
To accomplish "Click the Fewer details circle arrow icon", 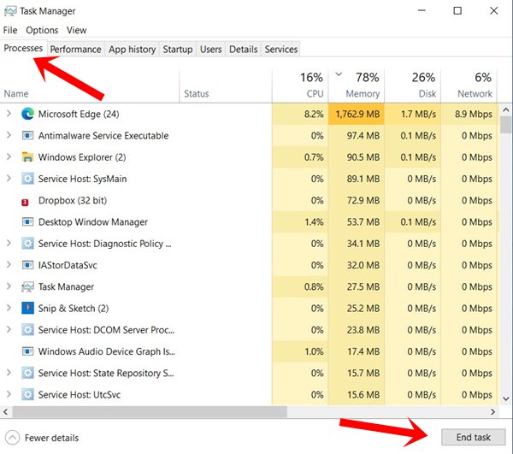I will [13, 438].
